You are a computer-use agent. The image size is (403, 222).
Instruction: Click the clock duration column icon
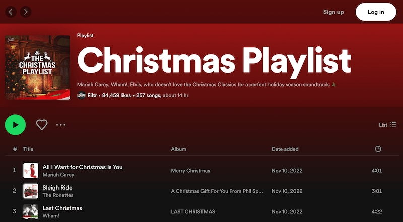pos(378,149)
